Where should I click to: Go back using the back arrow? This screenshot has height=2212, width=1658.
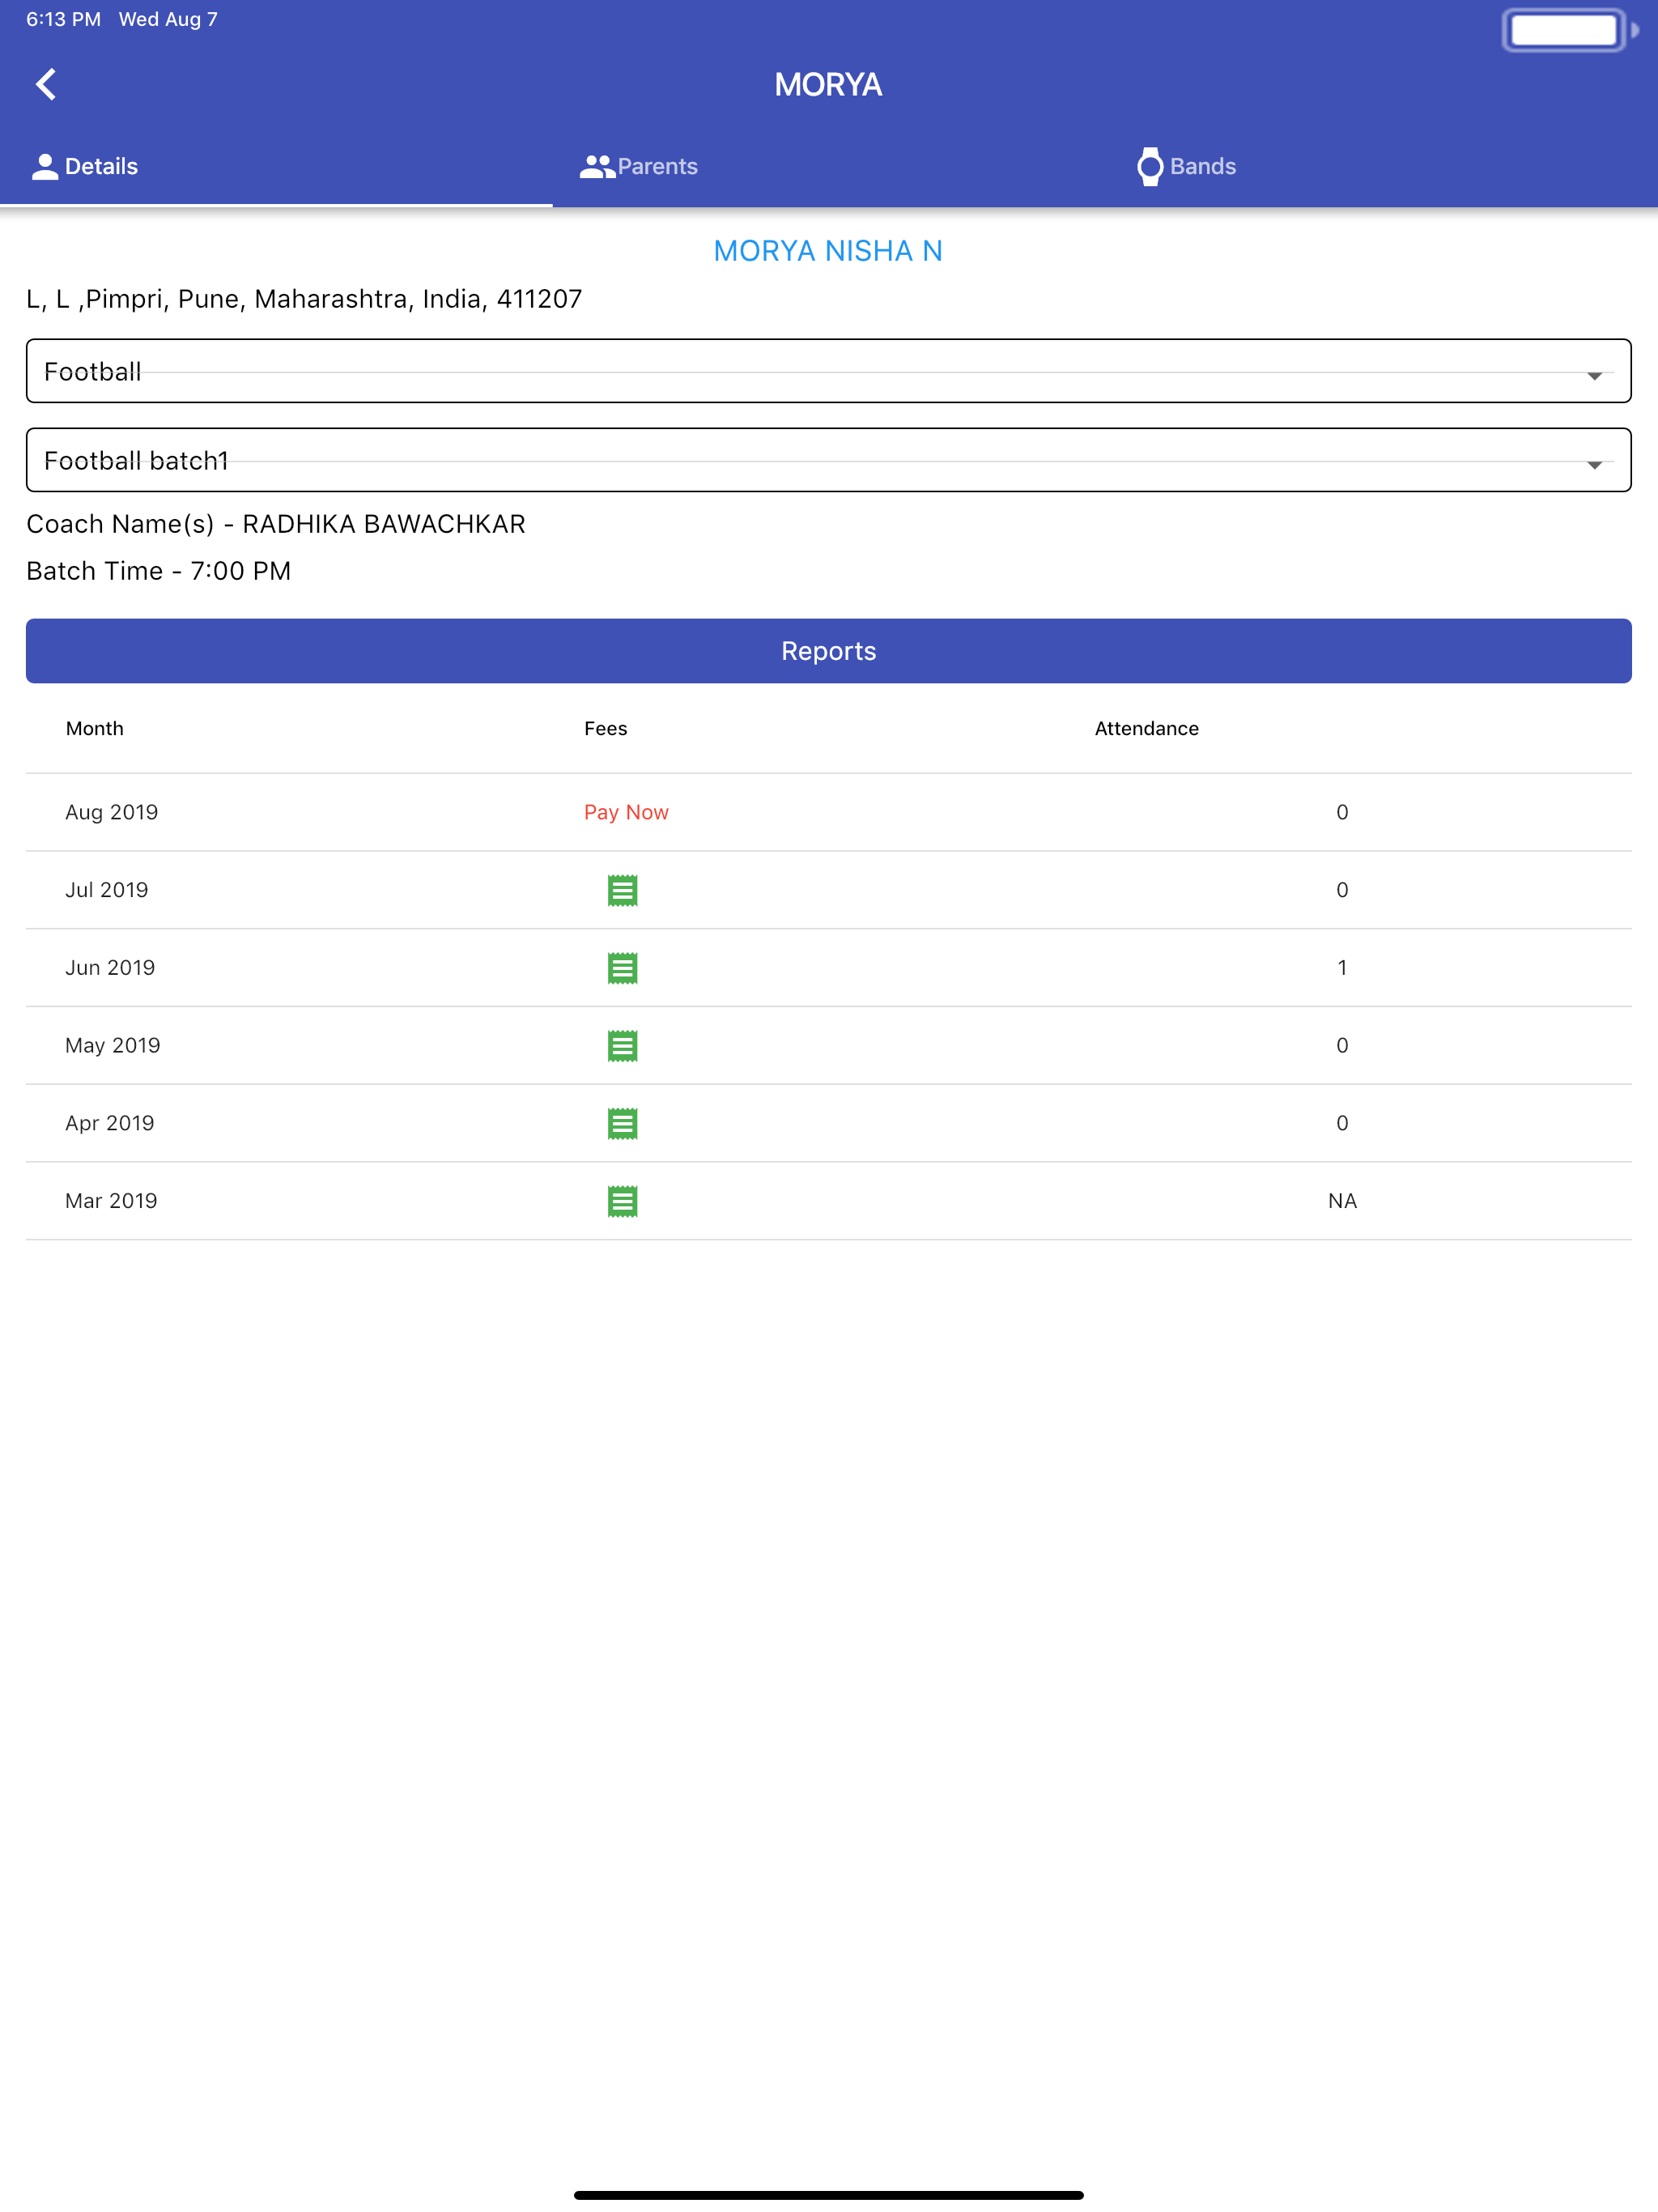tap(46, 84)
